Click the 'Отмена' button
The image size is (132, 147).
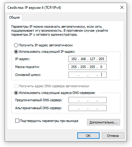coord(113,136)
